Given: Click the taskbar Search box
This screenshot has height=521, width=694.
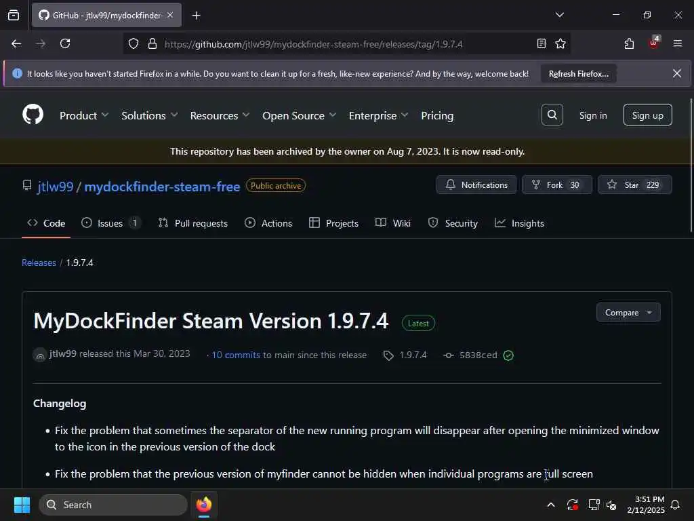Looking at the screenshot, I should tap(113, 505).
